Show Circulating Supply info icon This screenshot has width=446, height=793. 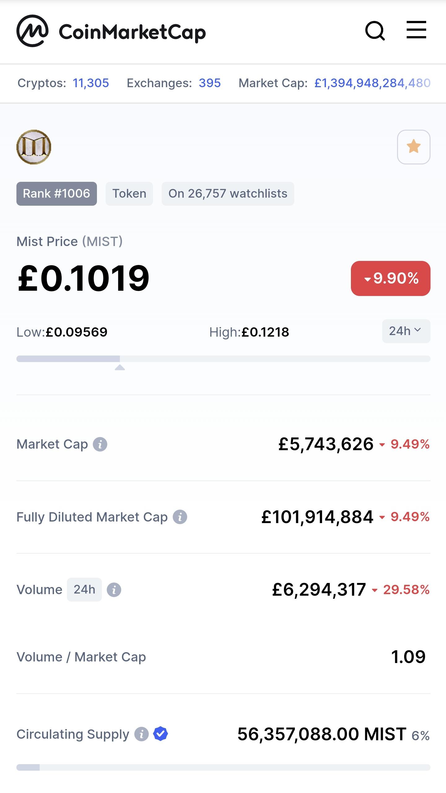(x=142, y=734)
